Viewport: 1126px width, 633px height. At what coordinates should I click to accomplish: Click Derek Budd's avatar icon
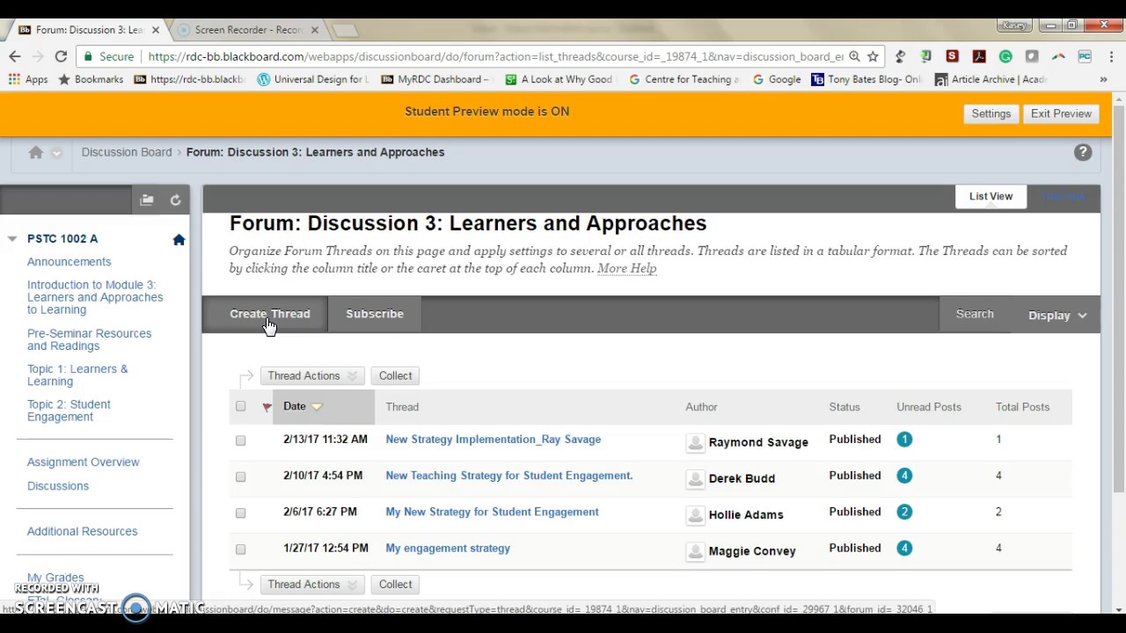[x=696, y=478]
